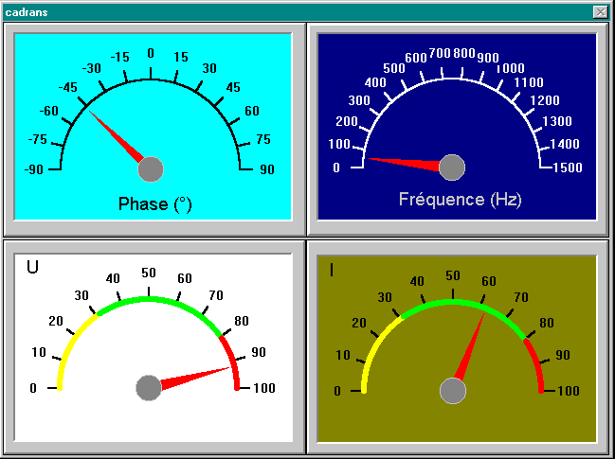Click the 1100 mark on the Fréquence gauge
The image size is (615, 459).
pos(529,82)
